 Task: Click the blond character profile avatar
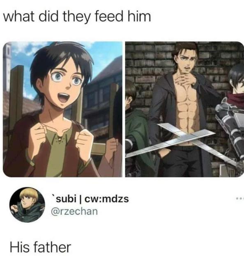point(27,205)
